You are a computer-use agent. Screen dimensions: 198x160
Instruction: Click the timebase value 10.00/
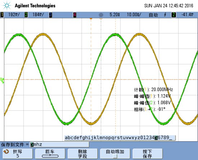coord(134,15)
